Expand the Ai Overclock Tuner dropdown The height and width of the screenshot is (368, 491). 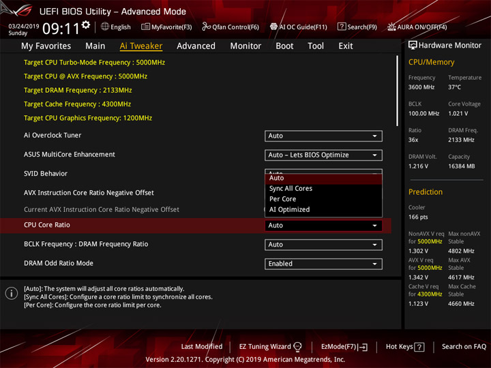(x=323, y=136)
